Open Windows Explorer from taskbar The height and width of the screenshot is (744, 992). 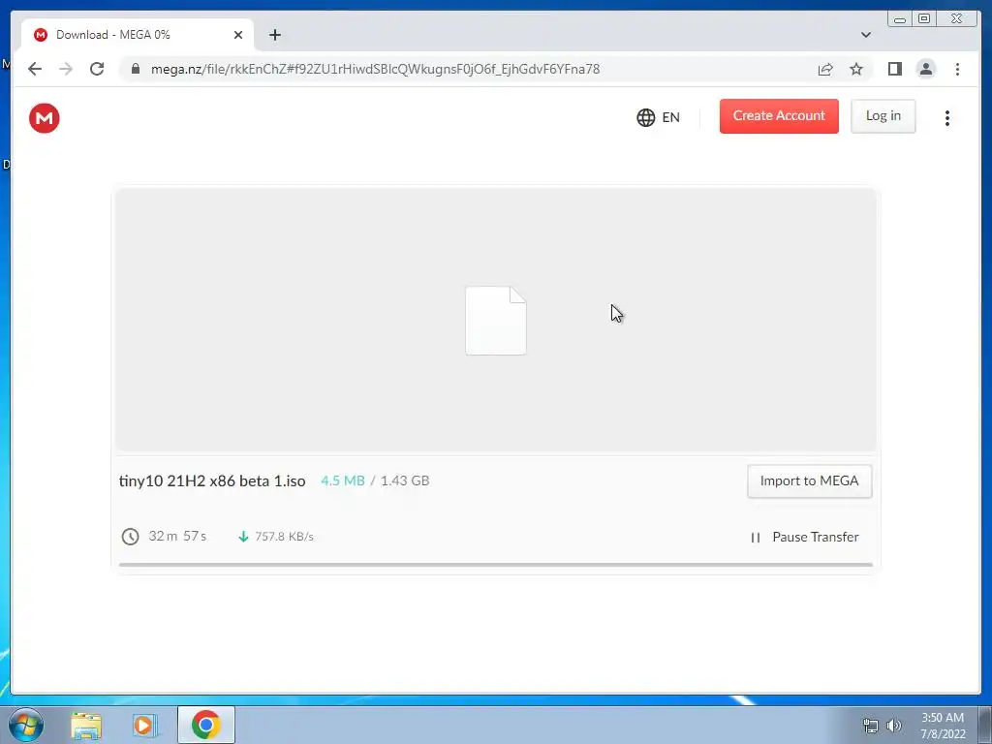(86, 725)
